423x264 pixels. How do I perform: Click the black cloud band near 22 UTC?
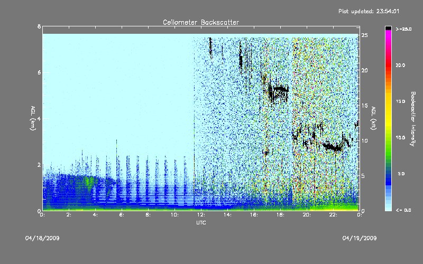(333, 147)
